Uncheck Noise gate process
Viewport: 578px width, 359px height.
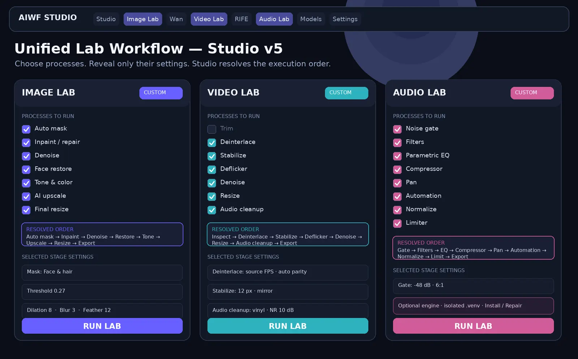click(x=397, y=129)
